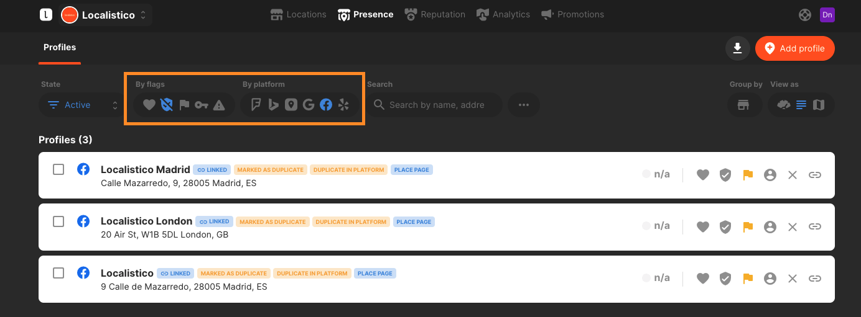Image resolution: width=861 pixels, height=317 pixels.
Task: Click link icon on 9 Calle de Mazarredo row
Action: (x=815, y=279)
